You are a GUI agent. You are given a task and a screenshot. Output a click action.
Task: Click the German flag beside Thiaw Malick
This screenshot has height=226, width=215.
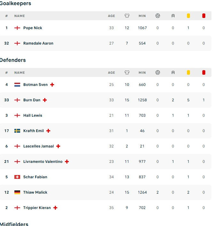[x=17, y=192]
